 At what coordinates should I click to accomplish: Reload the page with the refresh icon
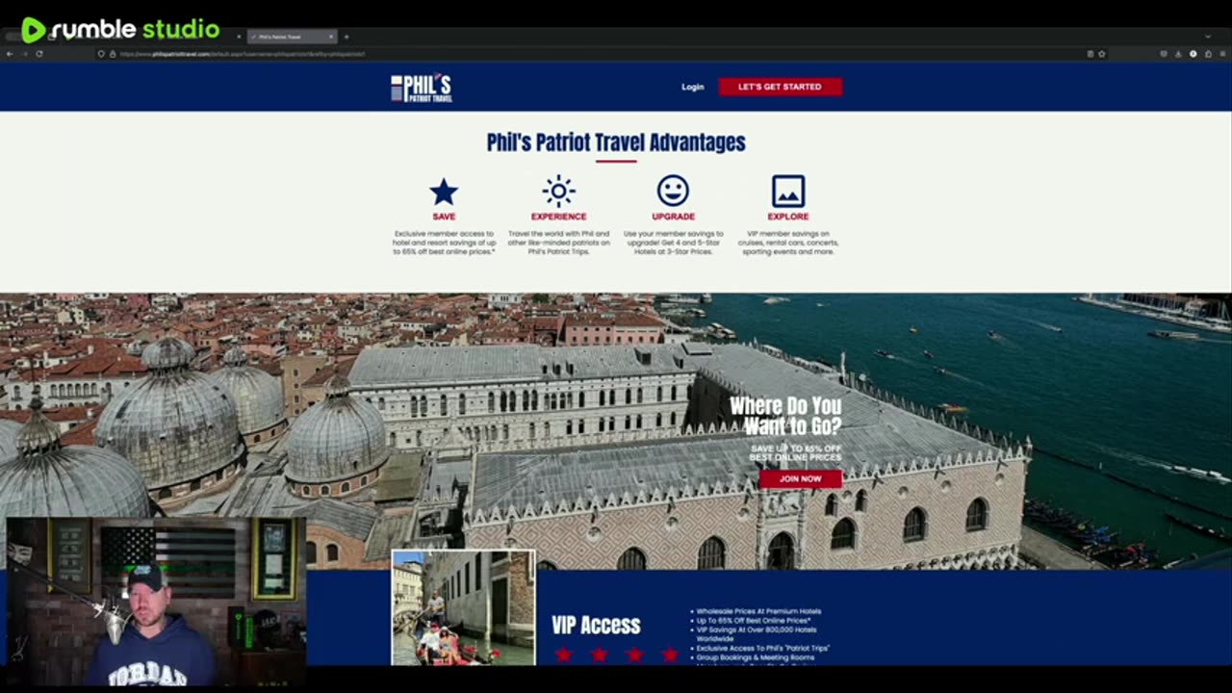39,54
